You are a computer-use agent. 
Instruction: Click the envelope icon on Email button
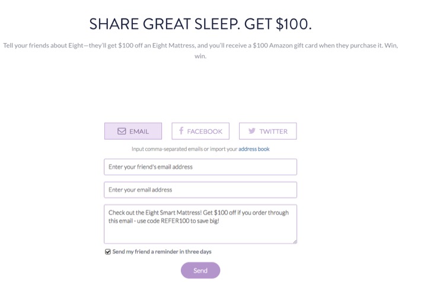[122, 132]
